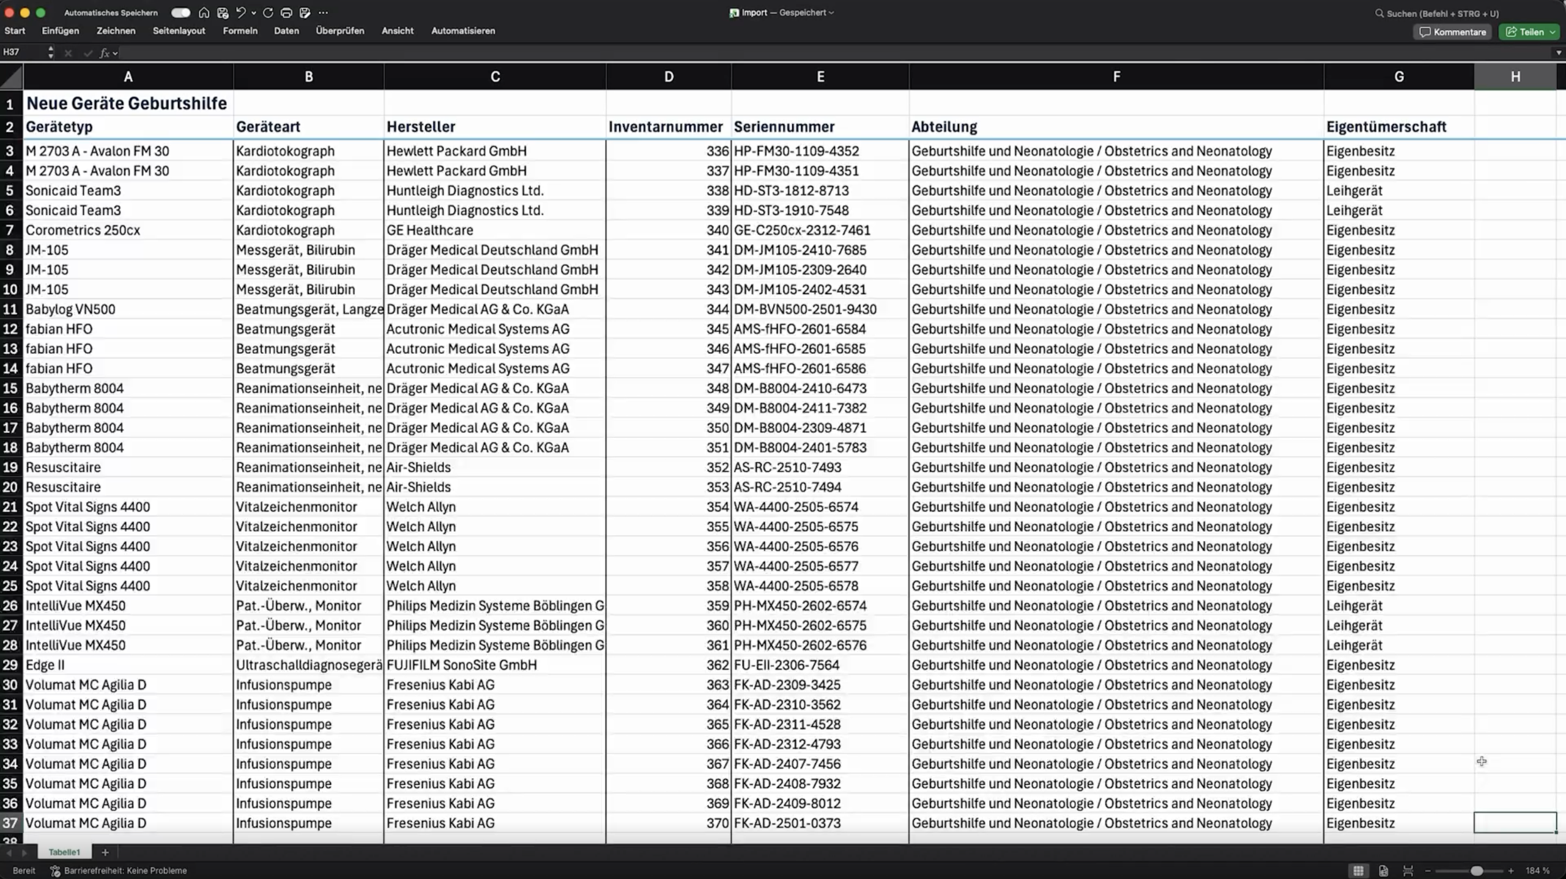Click the name box stepper arrows

tap(51, 53)
